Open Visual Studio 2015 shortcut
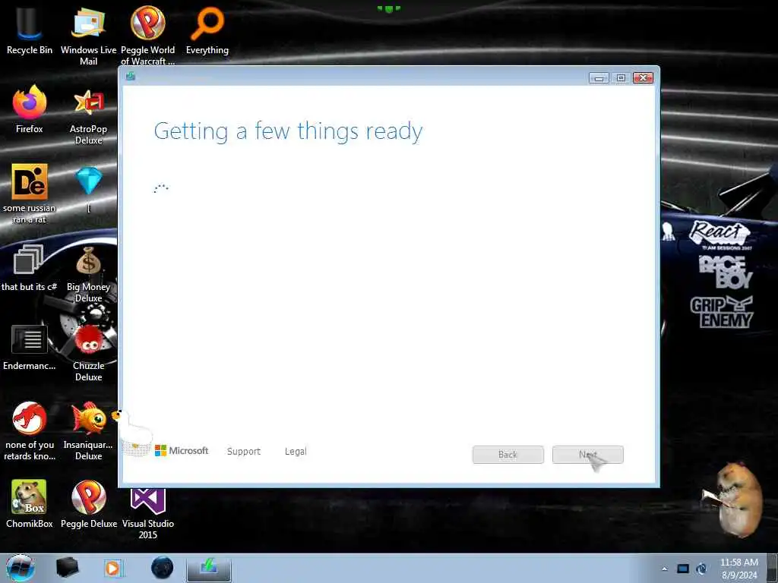 coord(148,514)
